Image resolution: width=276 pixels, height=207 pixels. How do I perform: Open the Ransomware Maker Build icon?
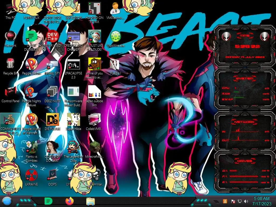click(73, 96)
